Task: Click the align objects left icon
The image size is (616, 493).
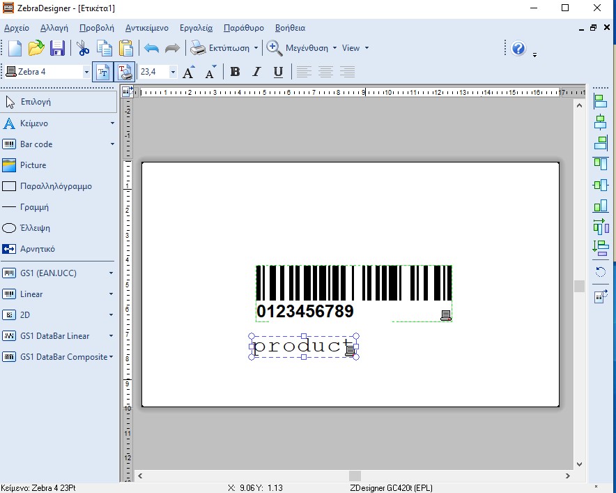Action: coord(601,101)
